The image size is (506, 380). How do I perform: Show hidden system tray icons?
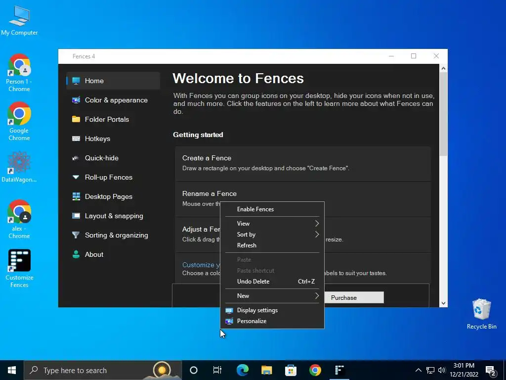coord(418,370)
